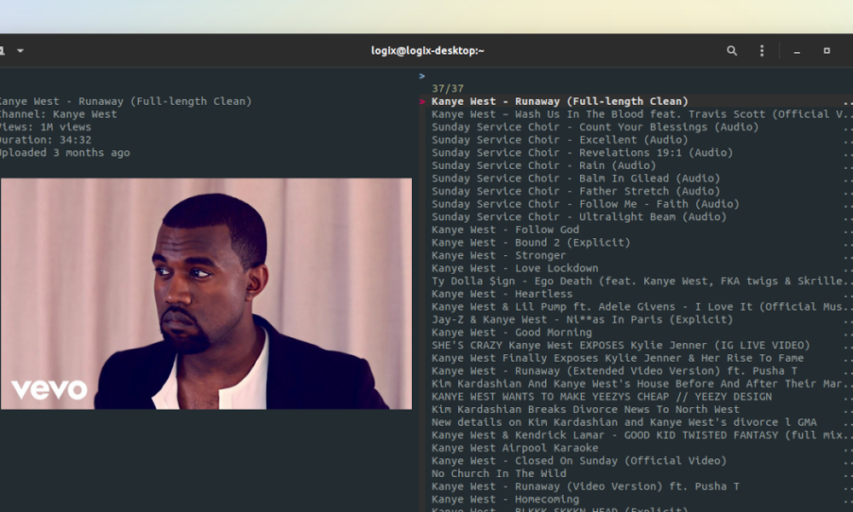
Task: Minimize the terminal window
Action: coord(797,50)
